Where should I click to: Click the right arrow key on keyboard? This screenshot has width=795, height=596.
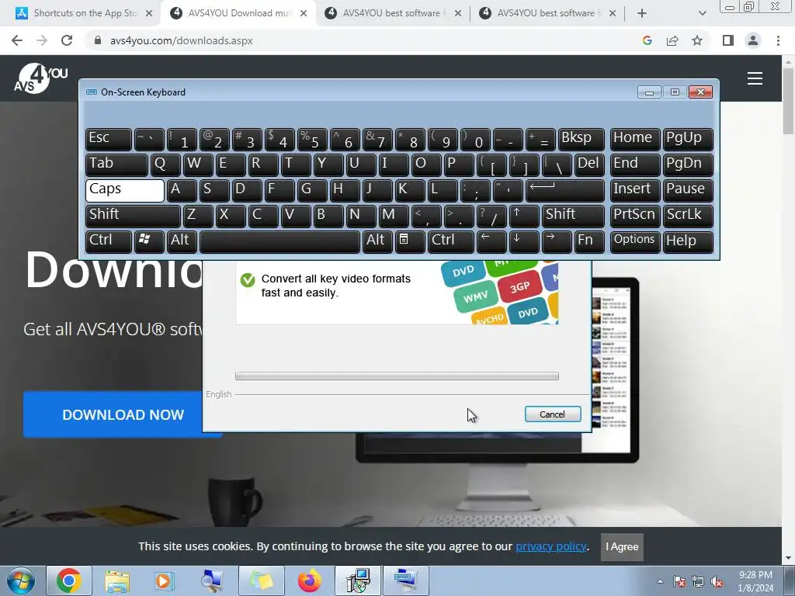pos(557,241)
